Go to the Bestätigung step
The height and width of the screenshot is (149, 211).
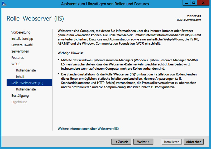tap(20, 96)
